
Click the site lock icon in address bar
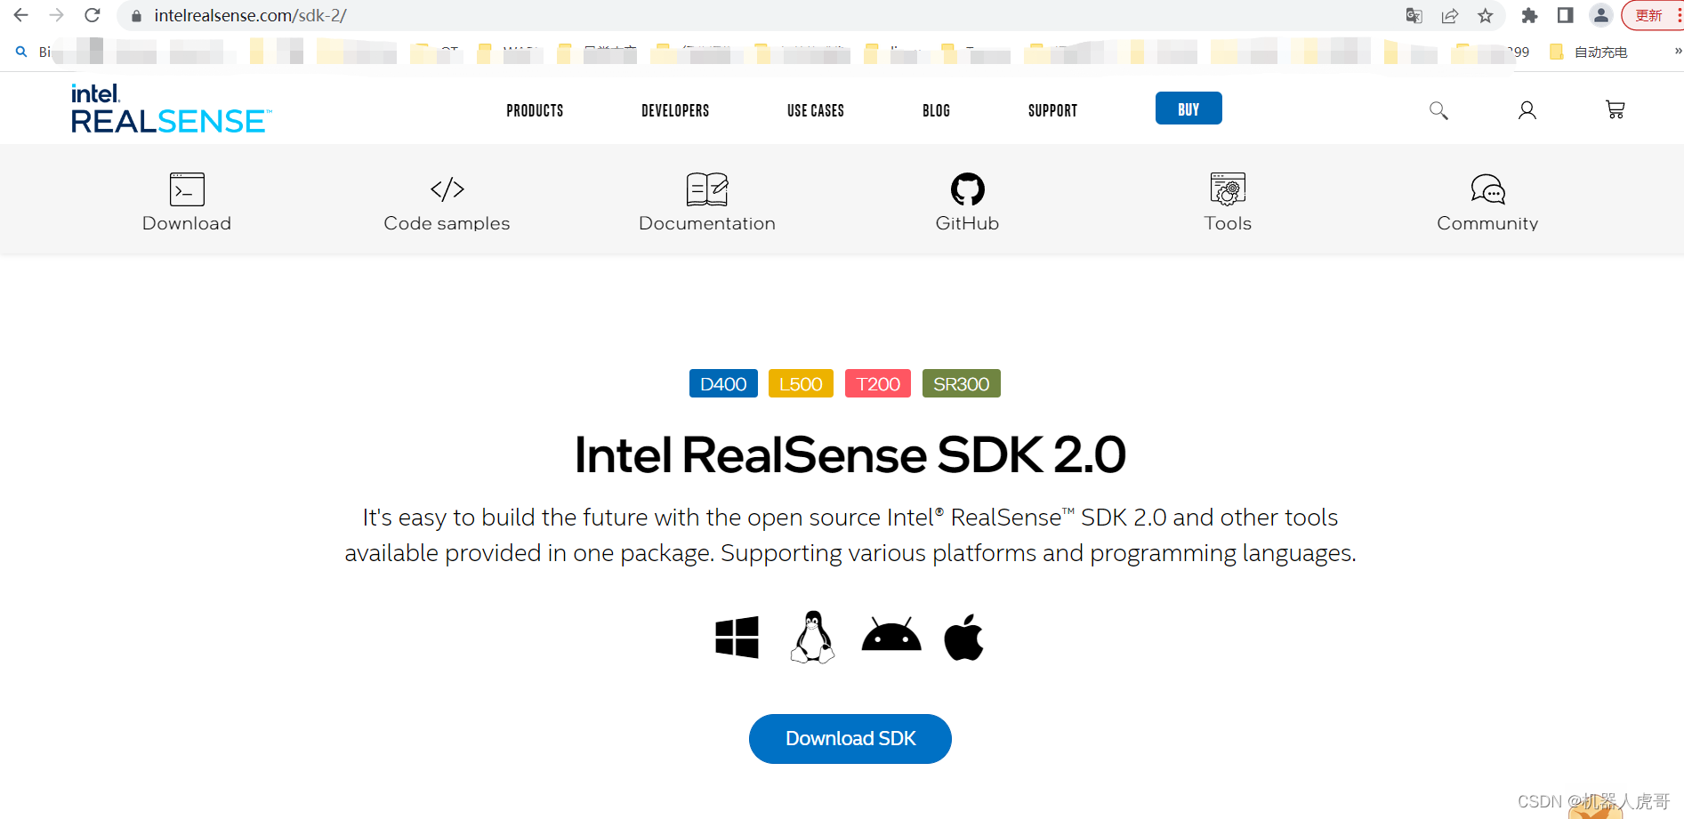tap(136, 16)
